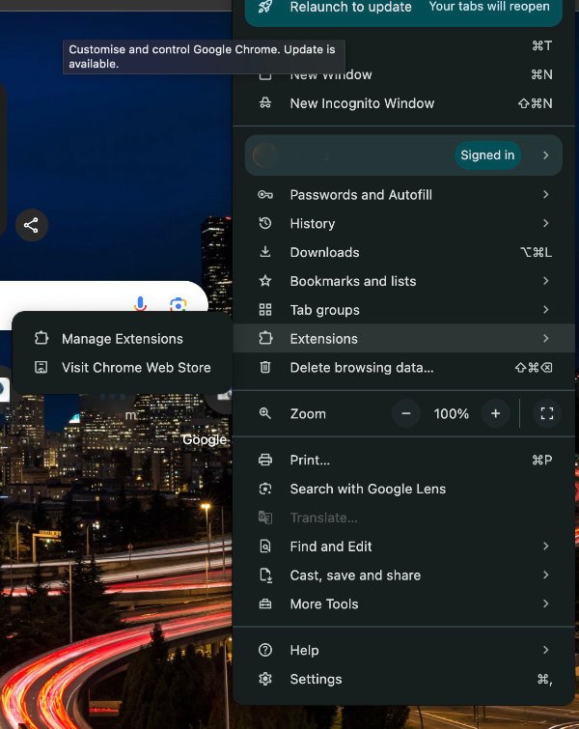Expand the Find and Edit chevron
This screenshot has height=729, width=579.
[x=545, y=547]
